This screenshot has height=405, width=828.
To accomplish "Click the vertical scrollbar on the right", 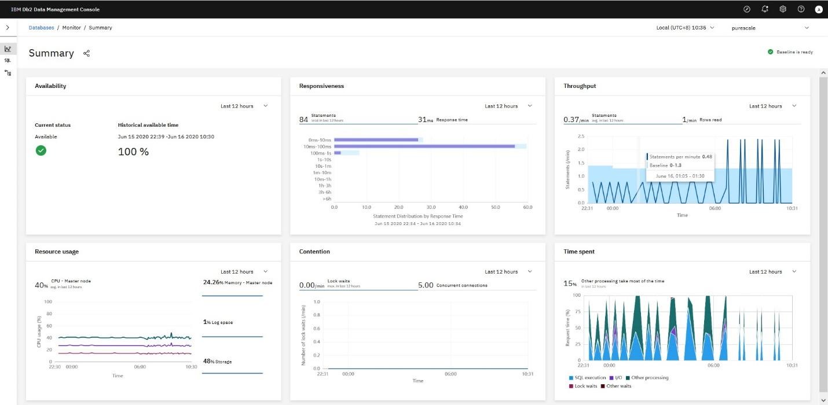I will coord(823,174).
